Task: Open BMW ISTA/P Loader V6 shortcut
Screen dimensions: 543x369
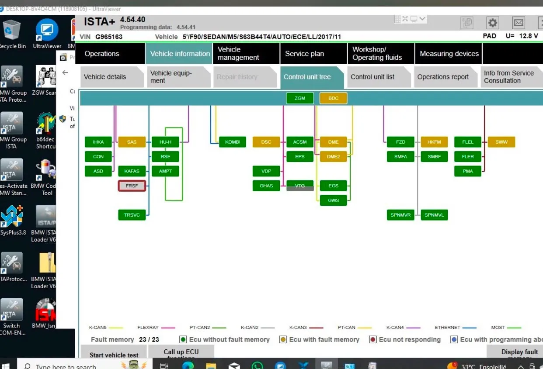Action: [44, 224]
